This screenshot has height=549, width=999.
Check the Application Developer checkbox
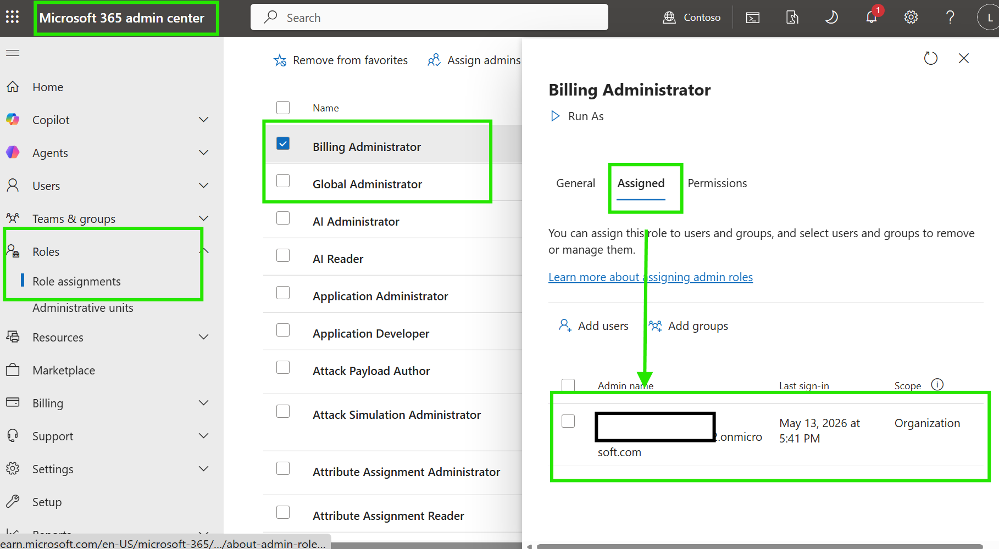283,330
